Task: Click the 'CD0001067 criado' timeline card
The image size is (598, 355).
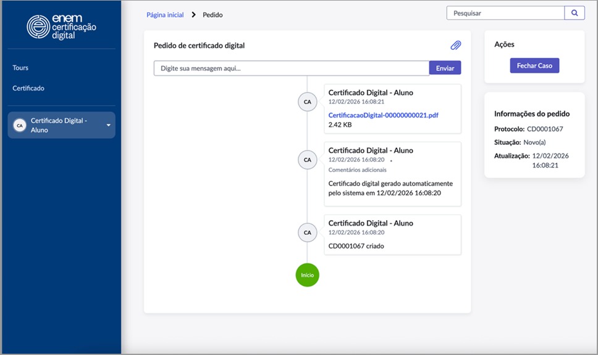Action: click(392, 235)
